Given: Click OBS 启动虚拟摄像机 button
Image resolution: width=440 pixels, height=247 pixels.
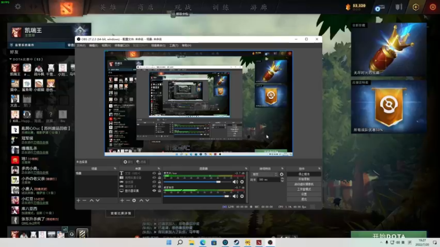Looking at the screenshot, I should (x=304, y=184).
